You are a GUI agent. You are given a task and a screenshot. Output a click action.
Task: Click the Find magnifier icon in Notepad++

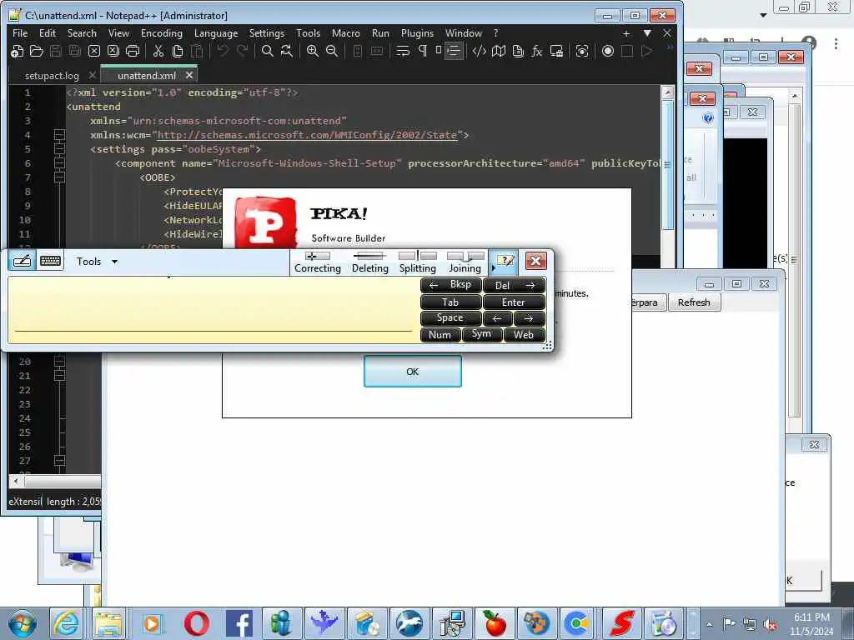pos(268,51)
